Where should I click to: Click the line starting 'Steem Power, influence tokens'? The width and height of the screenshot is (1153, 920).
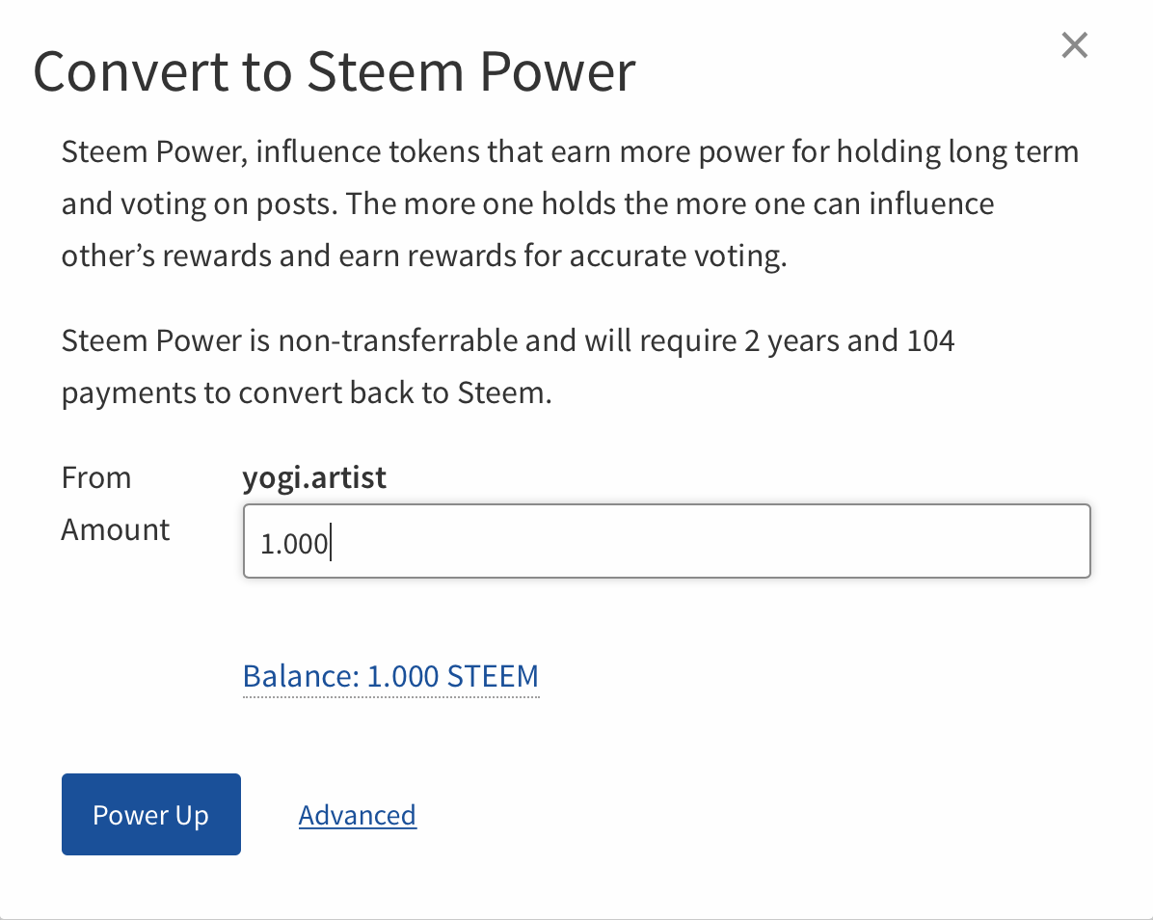click(569, 152)
